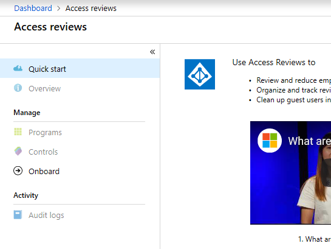This screenshot has height=249, width=331.
Task: Click the Azure AD diamond logo
Action: pos(200,74)
